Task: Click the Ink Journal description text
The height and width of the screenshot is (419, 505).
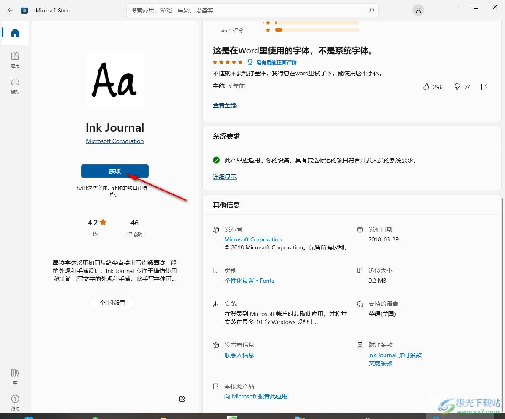Action: (115, 271)
